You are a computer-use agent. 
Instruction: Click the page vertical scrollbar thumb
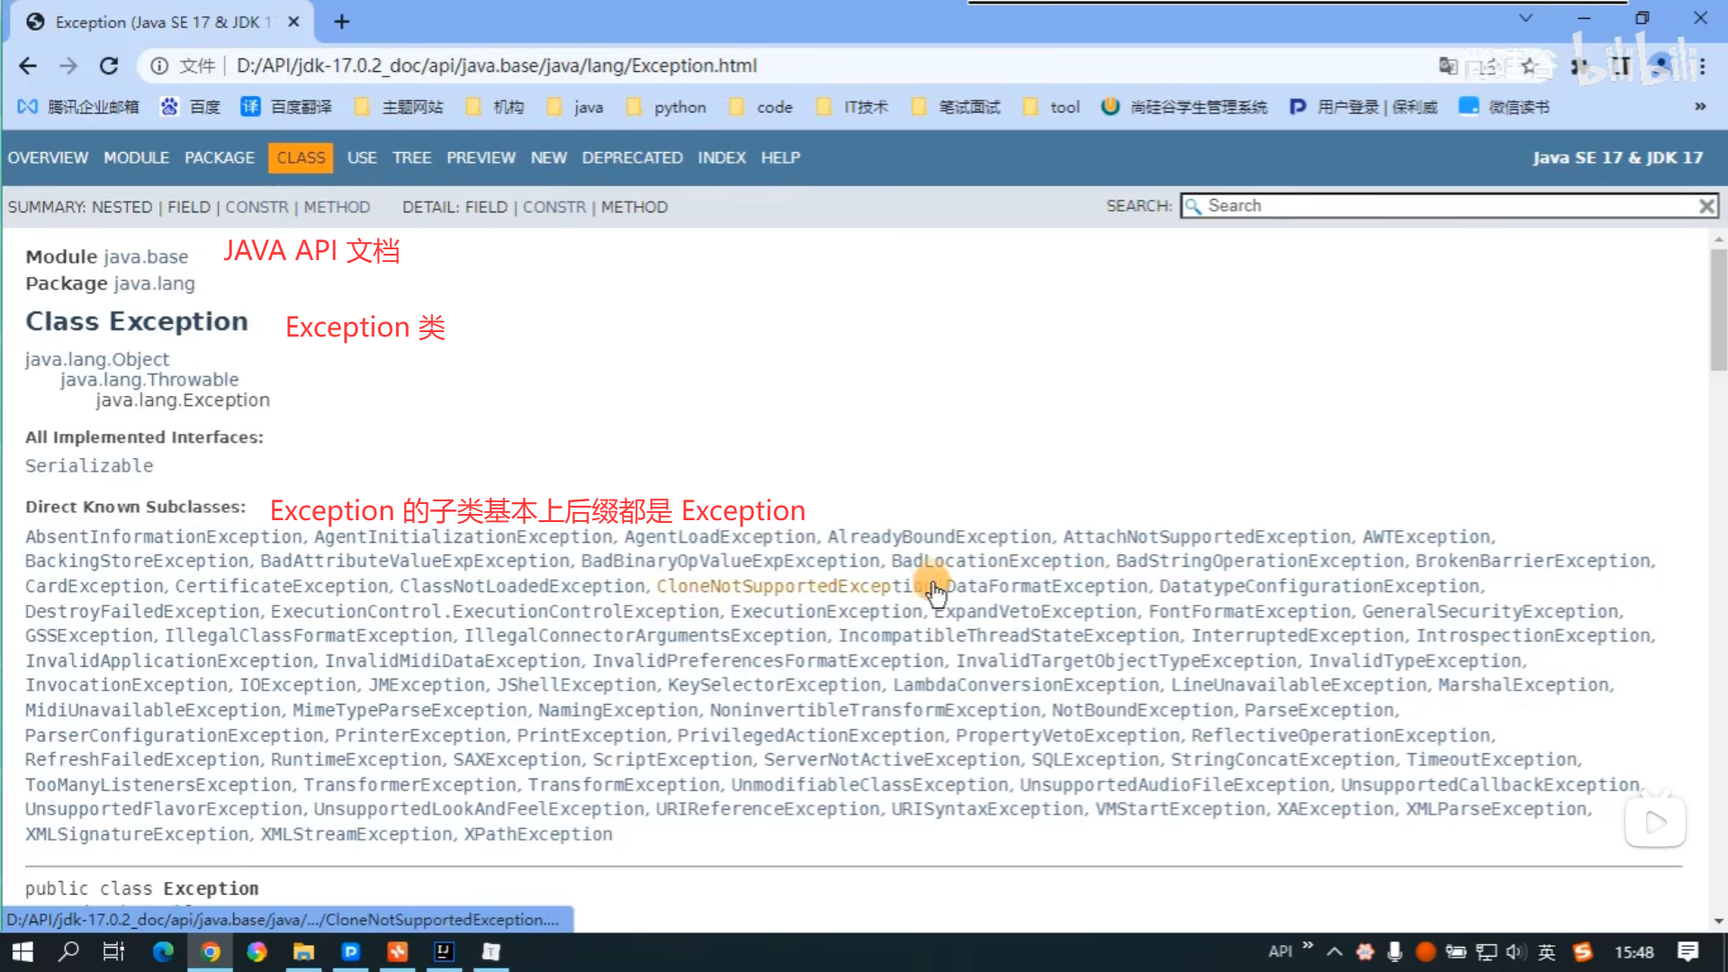tap(1718, 310)
